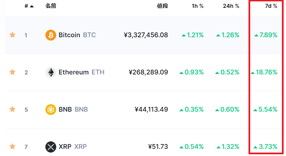Click the Ethereum diamond logo icon
This screenshot has height=156, width=286.
(51, 72)
